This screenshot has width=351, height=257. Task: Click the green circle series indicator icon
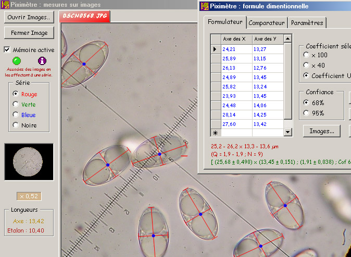click(x=16, y=60)
